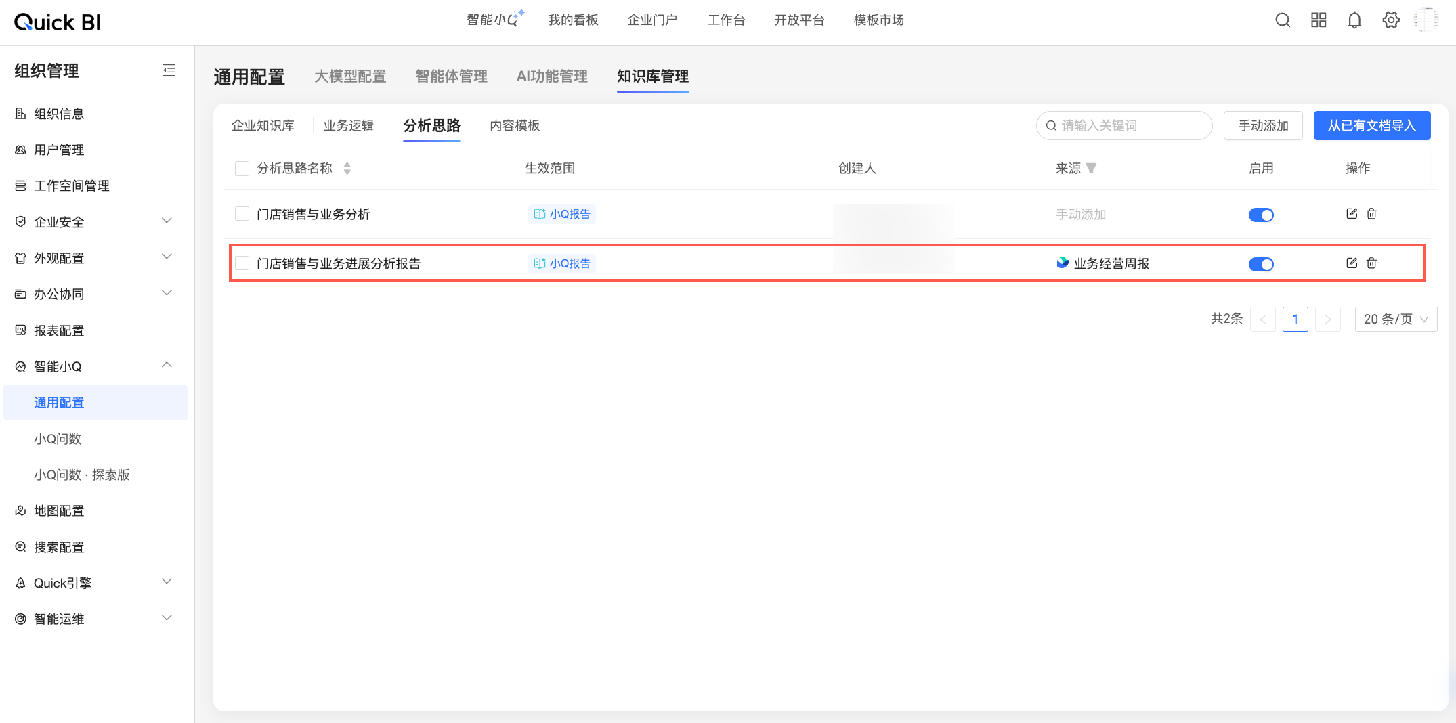Viewport: 1456px width, 723px height.
Task: Edit the 门店销售与业务进展分析报告 row
Action: [x=1352, y=263]
